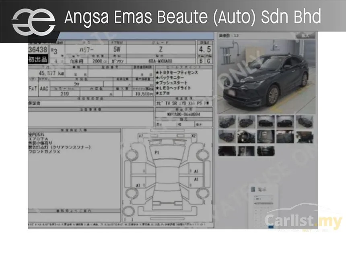Click color number '219'
Screen dimensions: 346x260
pyautogui.click(x=65, y=94)
